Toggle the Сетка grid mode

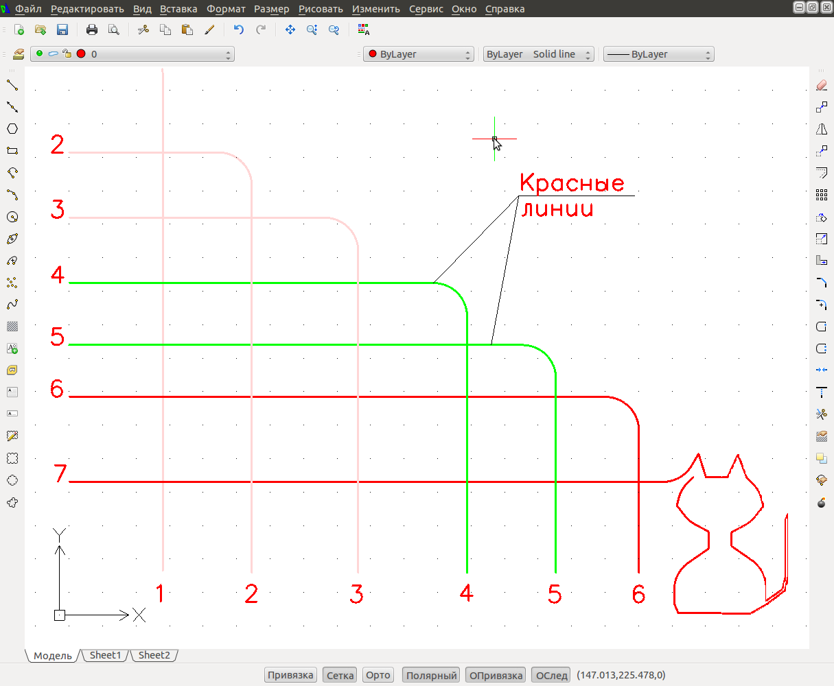[x=340, y=676]
